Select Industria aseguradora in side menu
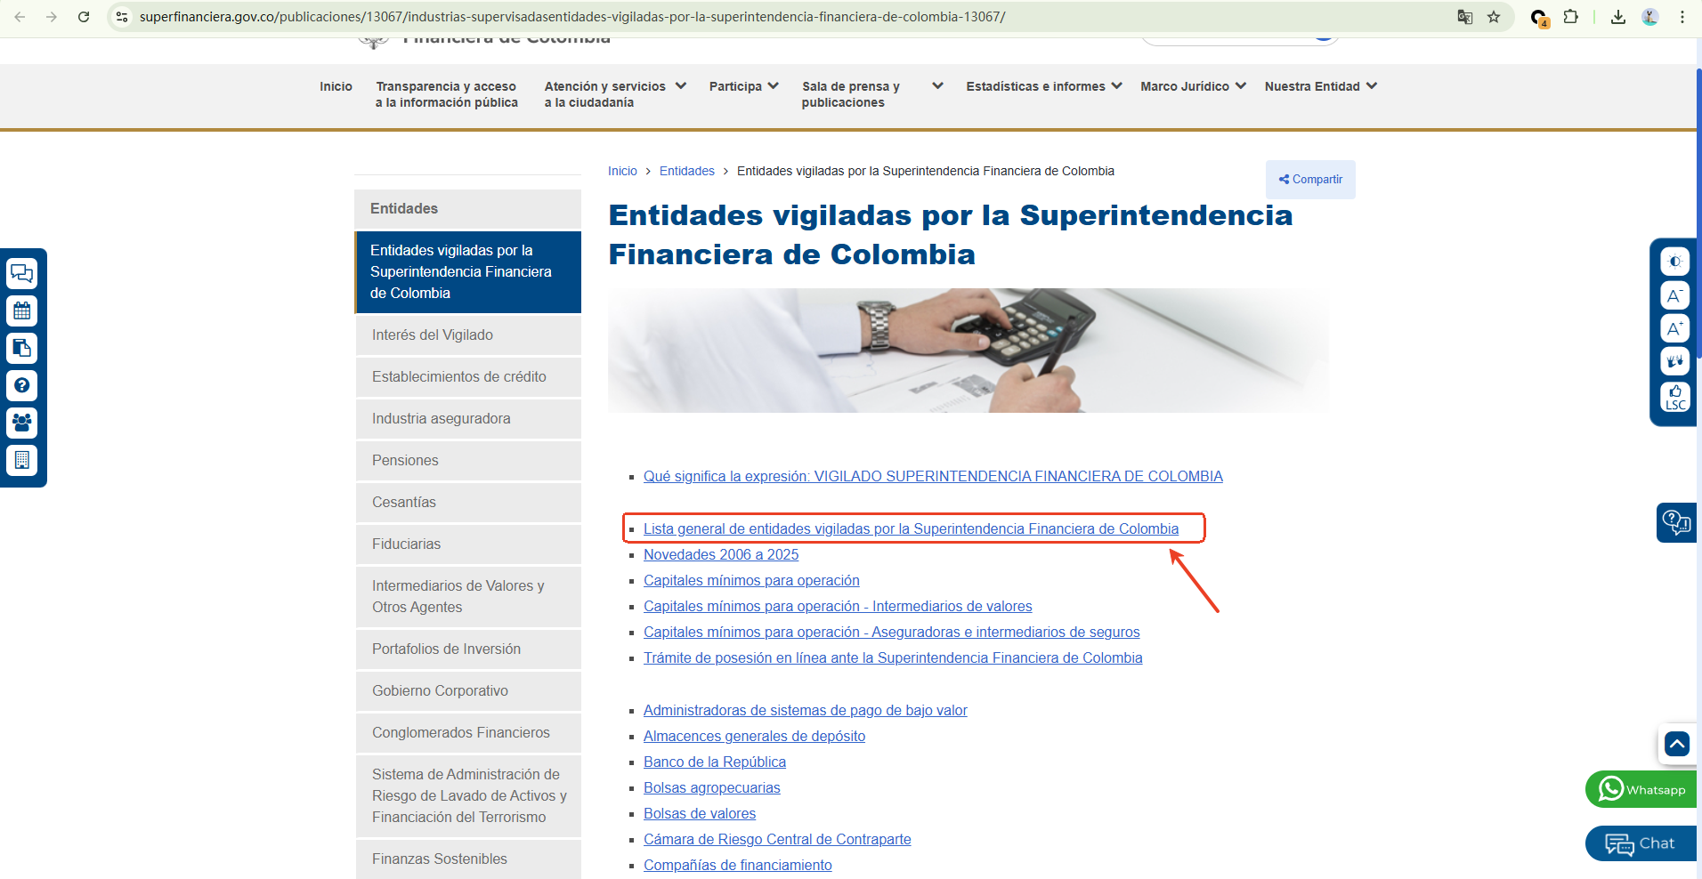 click(x=468, y=419)
